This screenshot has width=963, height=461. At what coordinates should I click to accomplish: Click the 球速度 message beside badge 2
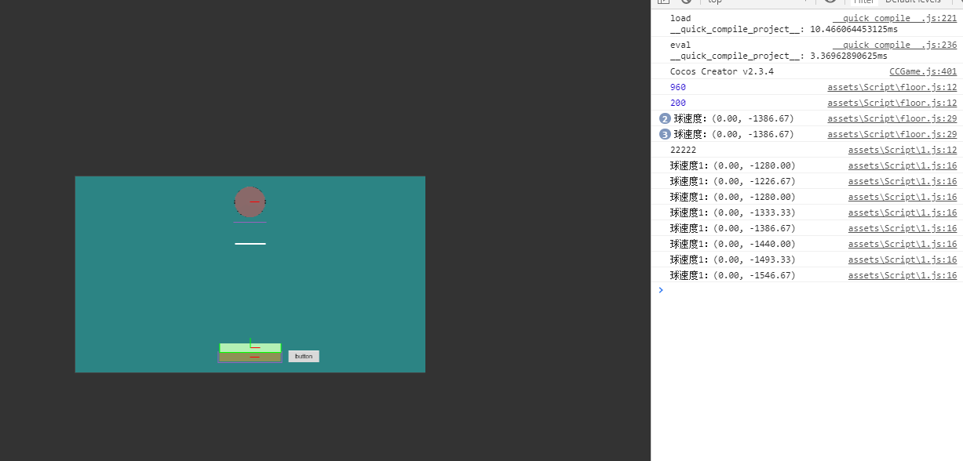734,118
